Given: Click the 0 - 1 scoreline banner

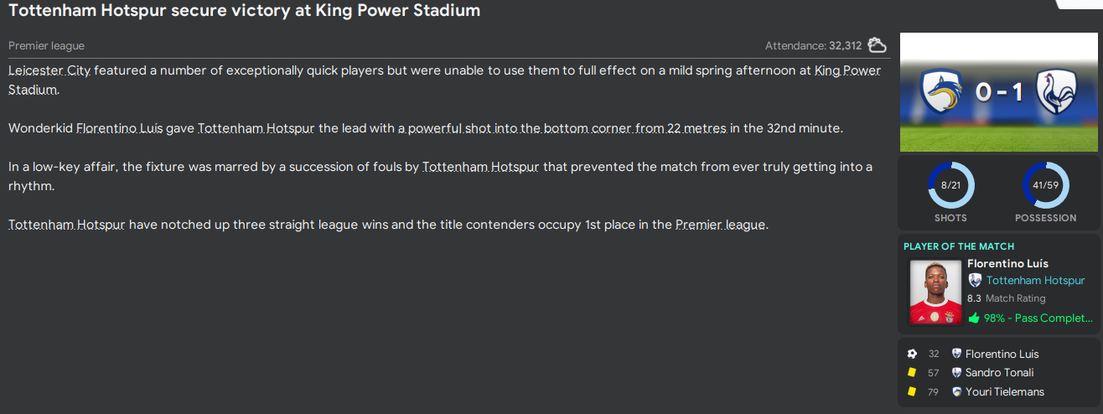Looking at the screenshot, I should (x=999, y=91).
